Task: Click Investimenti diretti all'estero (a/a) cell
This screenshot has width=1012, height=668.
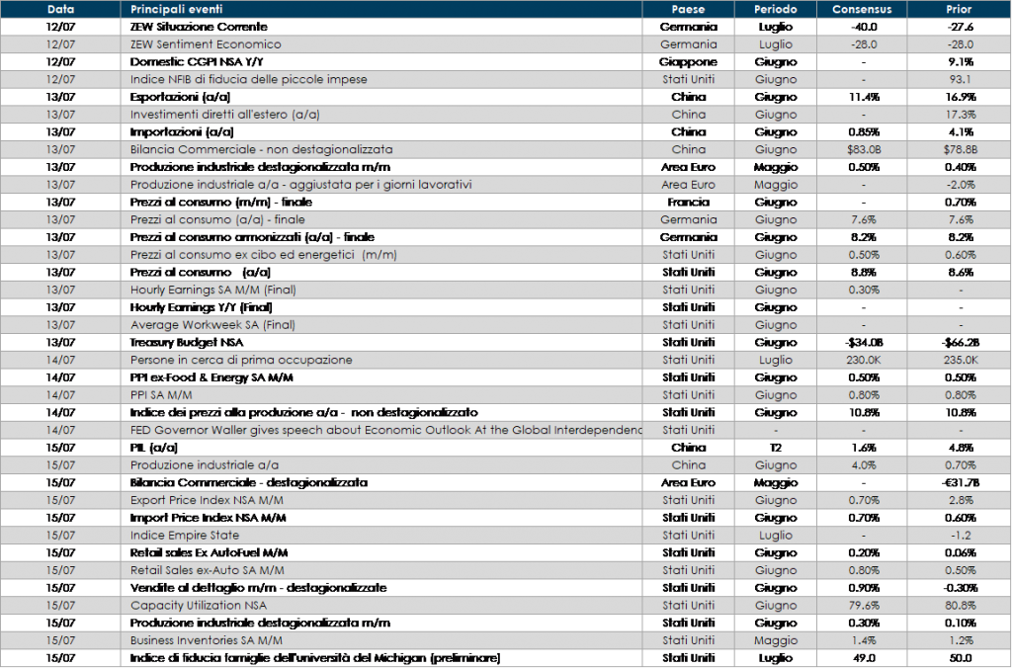Action: [224, 115]
